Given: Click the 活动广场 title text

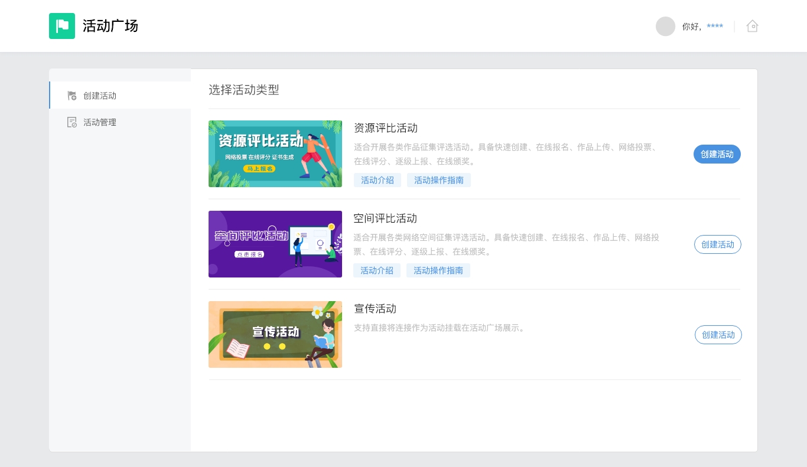Looking at the screenshot, I should click(x=110, y=26).
